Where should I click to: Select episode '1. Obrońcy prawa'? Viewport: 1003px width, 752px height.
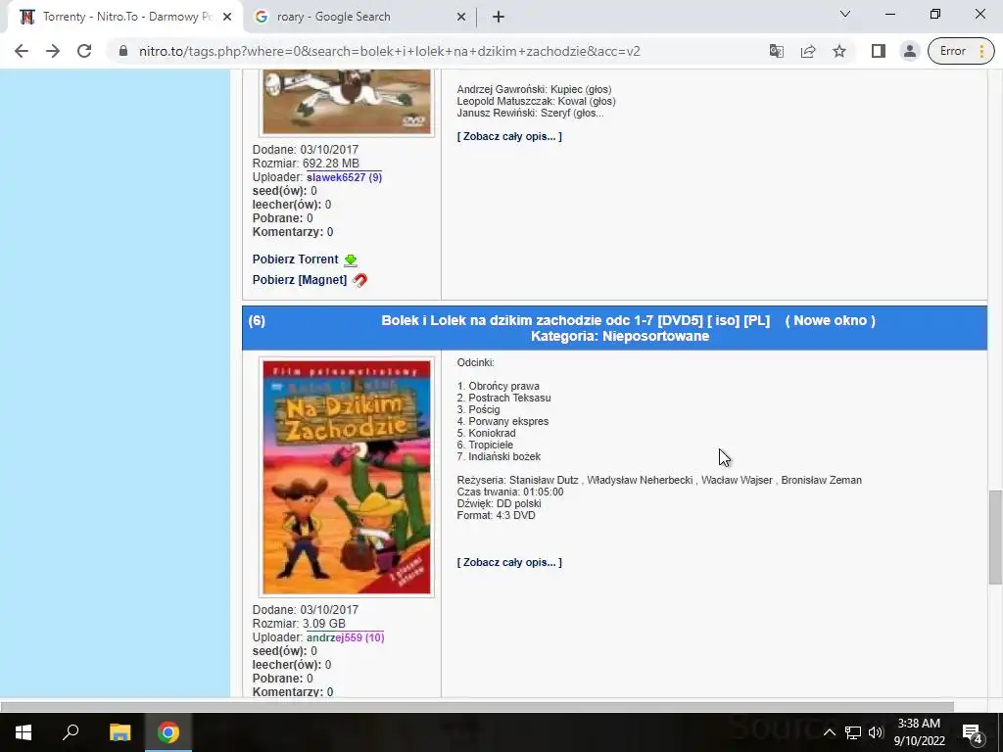coord(498,386)
